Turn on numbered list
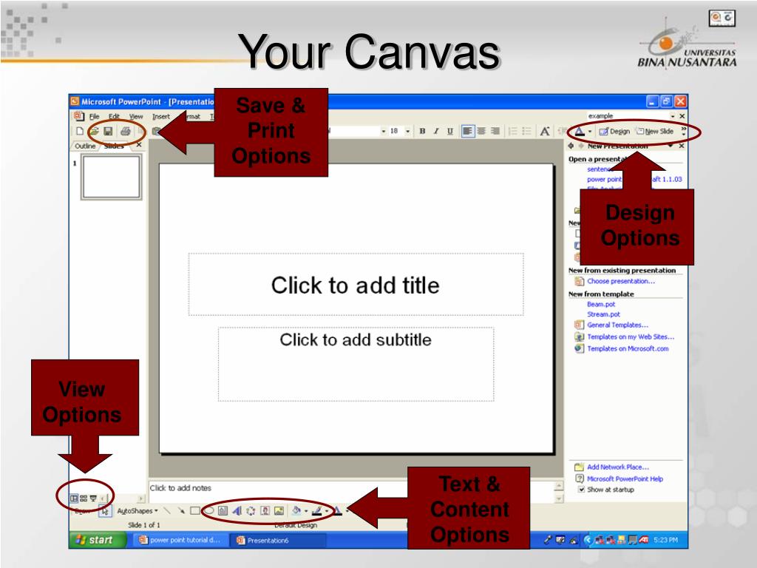Image resolution: width=757 pixels, height=568 pixels. 513,131
